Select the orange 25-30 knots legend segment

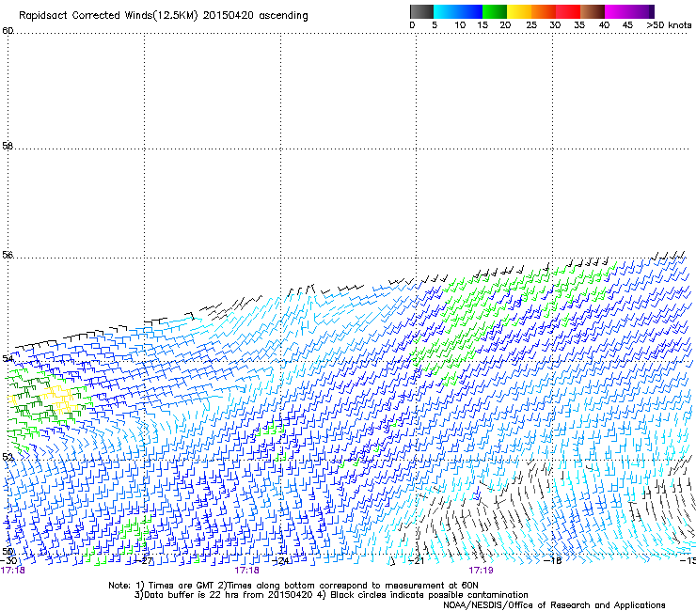pos(544,11)
